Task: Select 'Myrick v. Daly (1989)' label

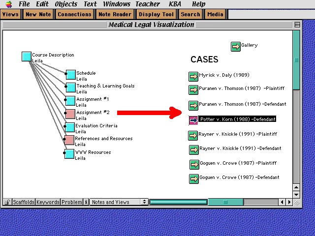Action: point(224,75)
